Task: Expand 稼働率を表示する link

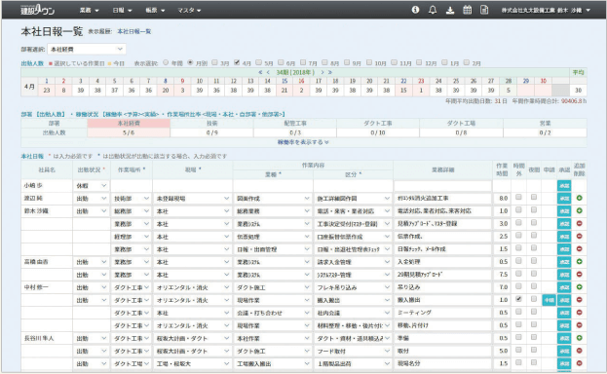Action: click(303, 142)
